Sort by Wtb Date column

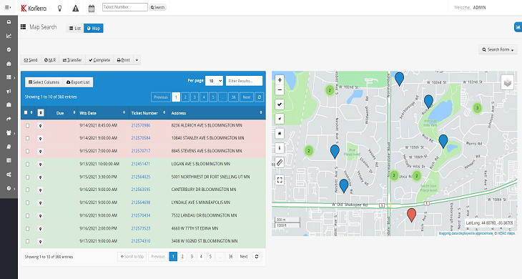pyautogui.click(x=102, y=113)
